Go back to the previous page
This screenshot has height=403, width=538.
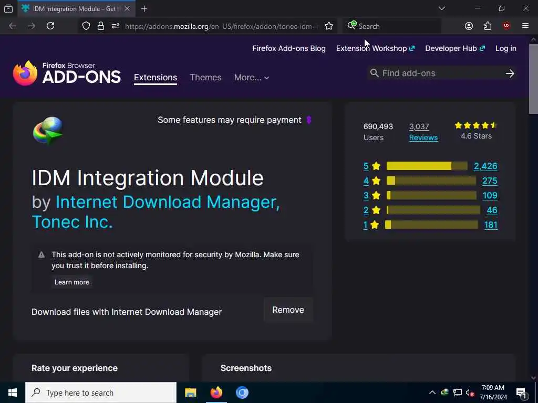(x=13, y=26)
